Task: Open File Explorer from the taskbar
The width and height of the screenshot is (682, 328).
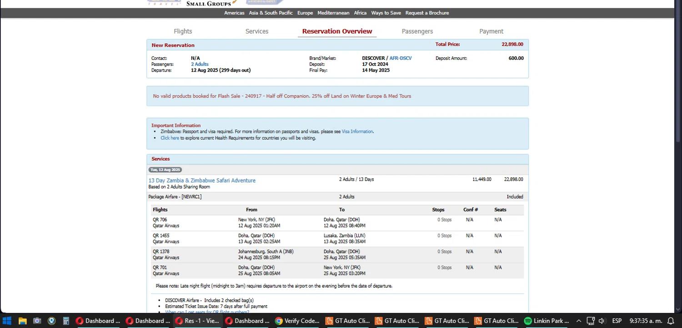Action: (x=22, y=321)
